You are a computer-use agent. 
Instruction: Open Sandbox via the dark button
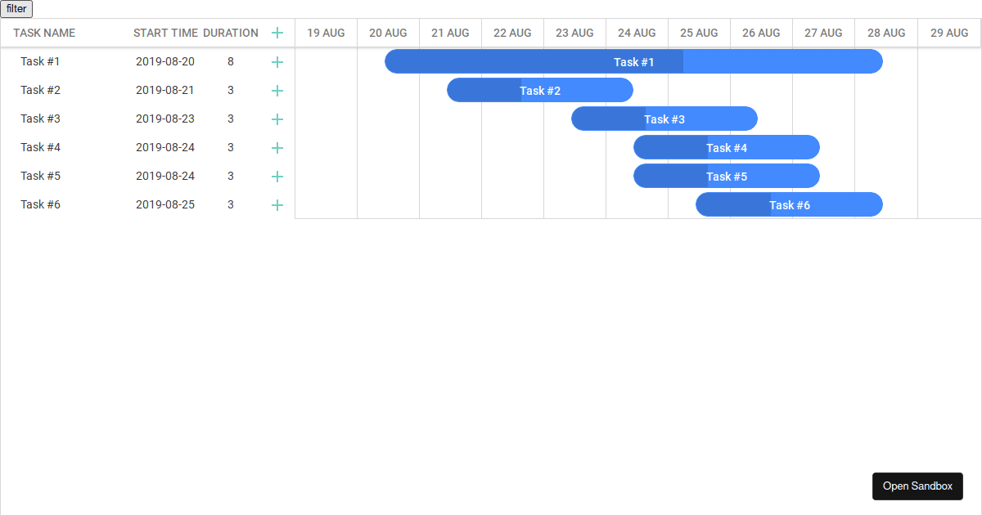point(917,486)
